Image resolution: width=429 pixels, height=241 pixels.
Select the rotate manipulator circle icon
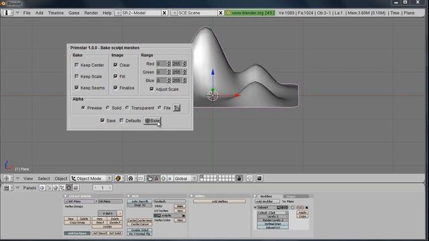click(x=164, y=179)
